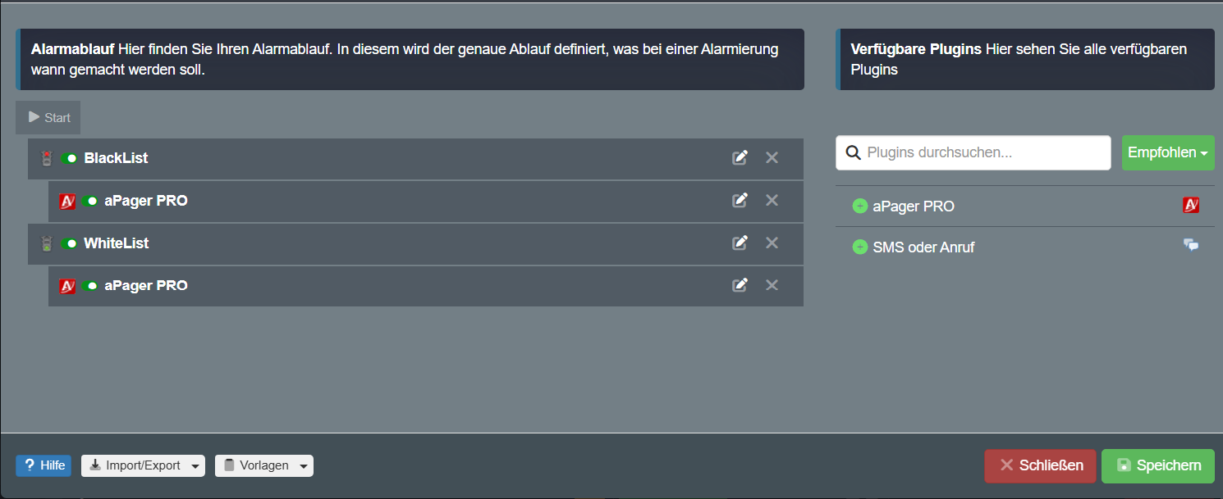Image resolution: width=1223 pixels, height=499 pixels.
Task: Edit the aPager PRO entry under BlackList
Action: [x=740, y=200]
